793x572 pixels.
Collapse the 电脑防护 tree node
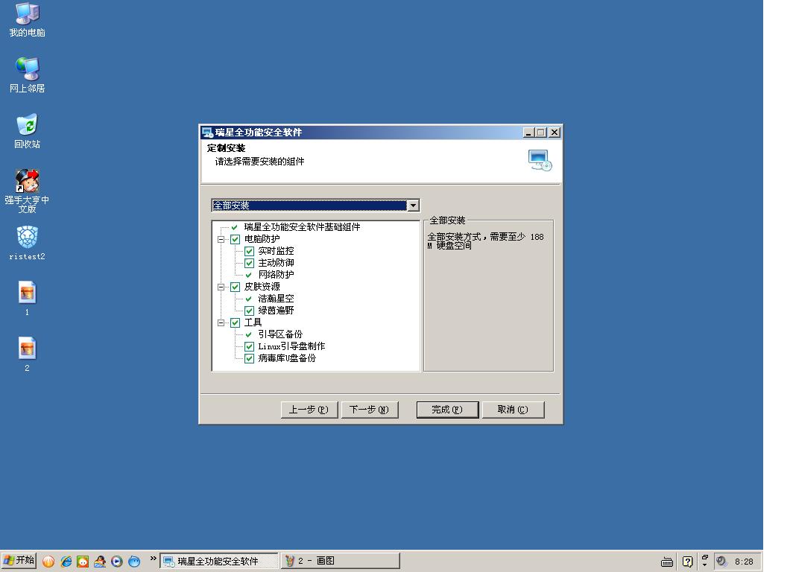click(221, 240)
